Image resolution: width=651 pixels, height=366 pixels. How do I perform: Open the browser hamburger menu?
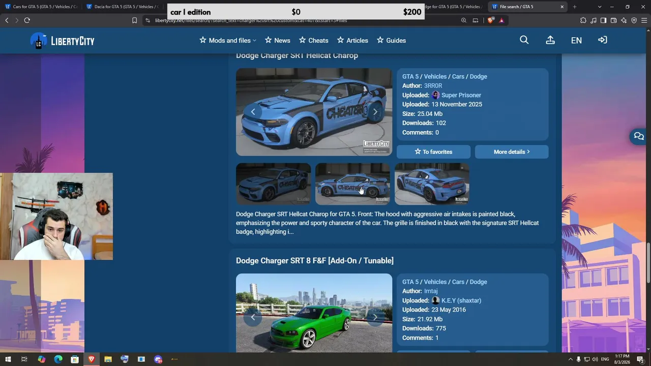(x=644, y=20)
